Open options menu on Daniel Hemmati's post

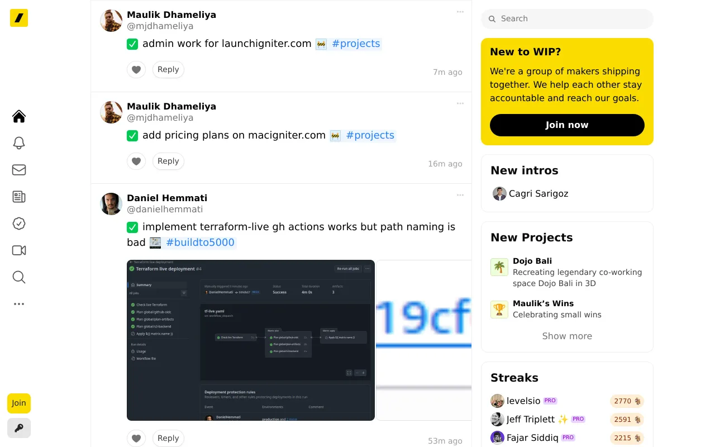[x=460, y=195]
